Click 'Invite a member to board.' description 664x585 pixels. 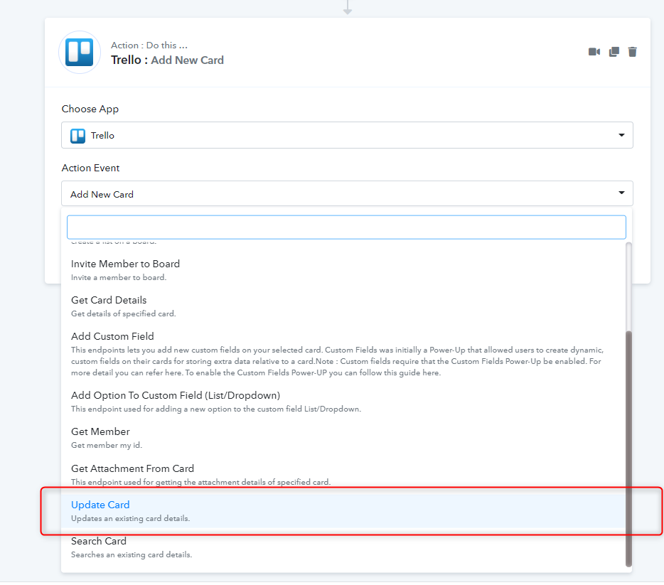click(x=119, y=278)
